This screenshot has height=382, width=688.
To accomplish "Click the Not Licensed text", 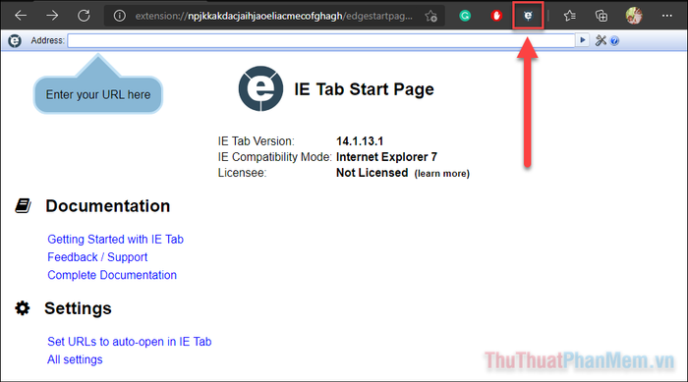I will 373,173.
